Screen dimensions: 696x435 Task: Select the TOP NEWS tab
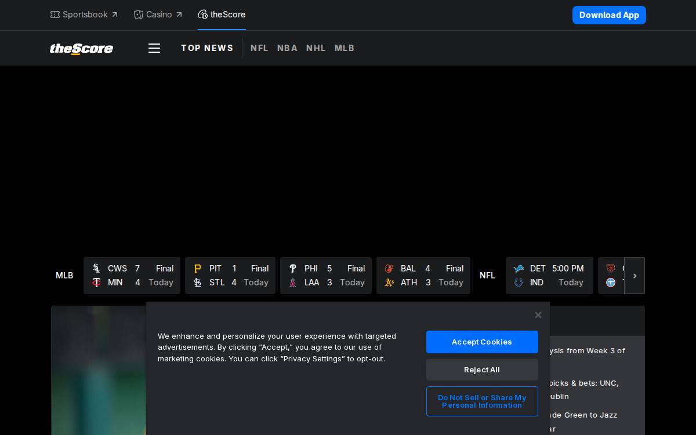pos(207,48)
